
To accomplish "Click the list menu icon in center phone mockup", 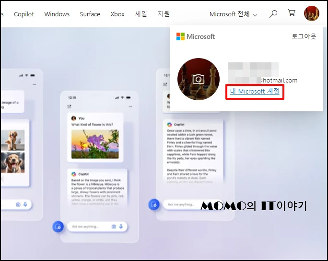I will pyautogui.click(x=69, y=107).
